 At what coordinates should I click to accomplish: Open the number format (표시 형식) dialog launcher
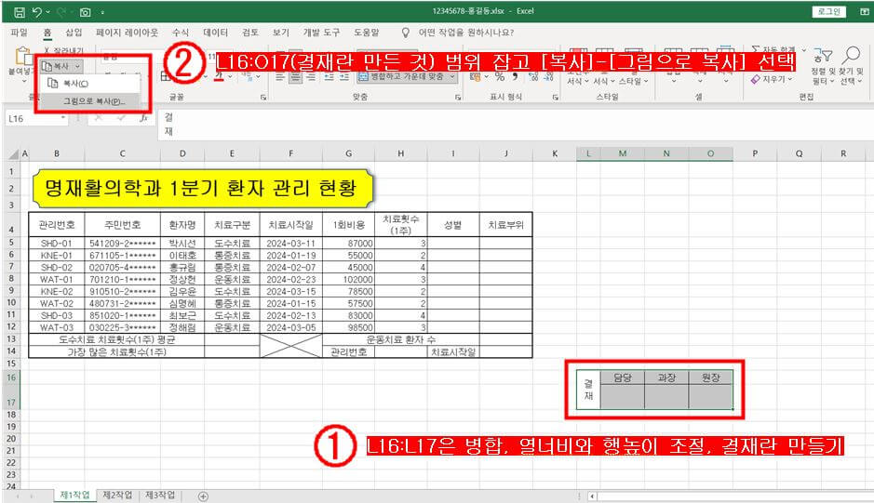(x=556, y=98)
